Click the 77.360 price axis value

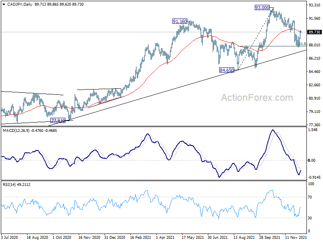(315, 125)
